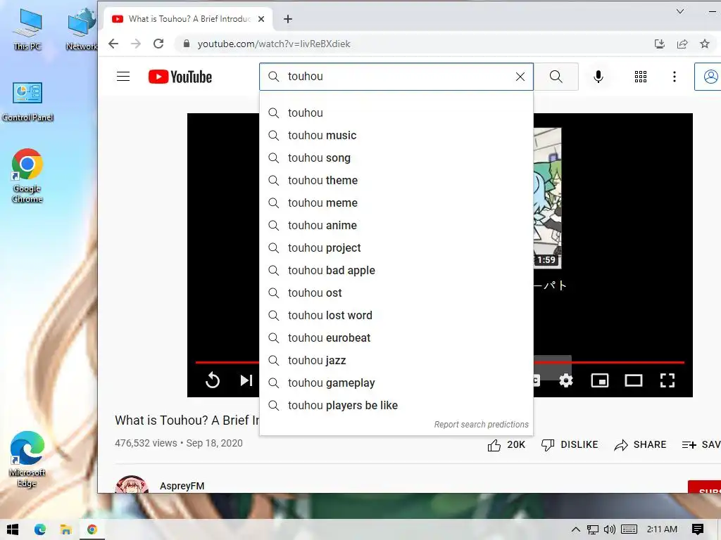721x540 pixels.
Task: Open the volume control in system tray
Action: pos(610,529)
